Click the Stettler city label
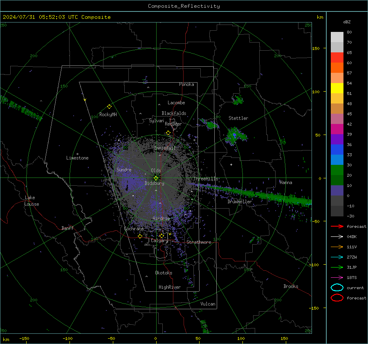 238,118
